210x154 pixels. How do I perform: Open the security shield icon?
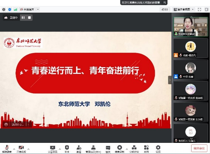[x=67, y=149]
